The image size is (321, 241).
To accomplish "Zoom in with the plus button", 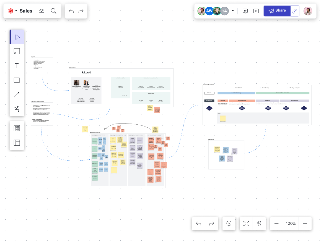I will click(x=305, y=224).
